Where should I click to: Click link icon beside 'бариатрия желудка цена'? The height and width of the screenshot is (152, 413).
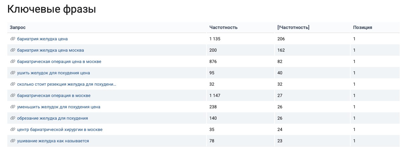[x=13, y=39]
